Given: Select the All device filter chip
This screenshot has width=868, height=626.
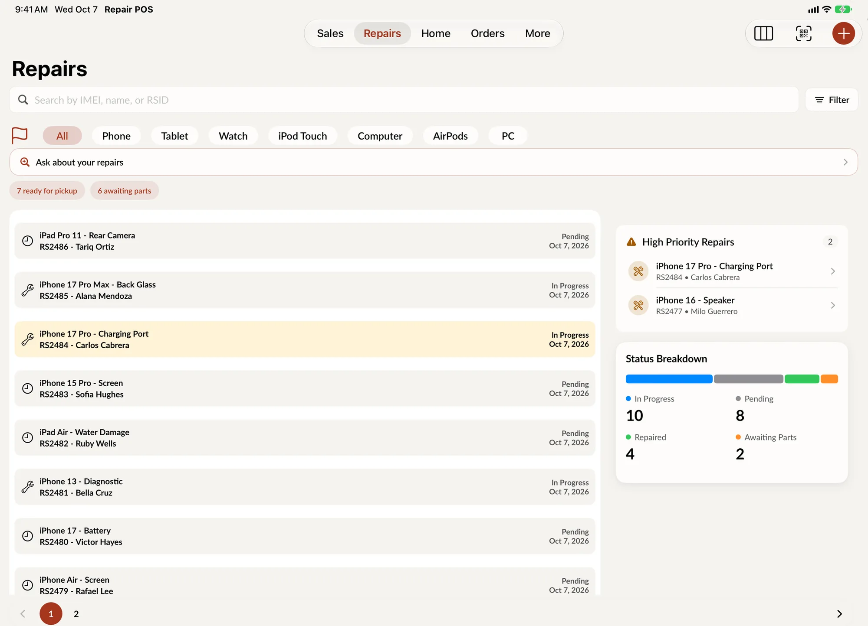Looking at the screenshot, I should pyautogui.click(x=62, y=136).
